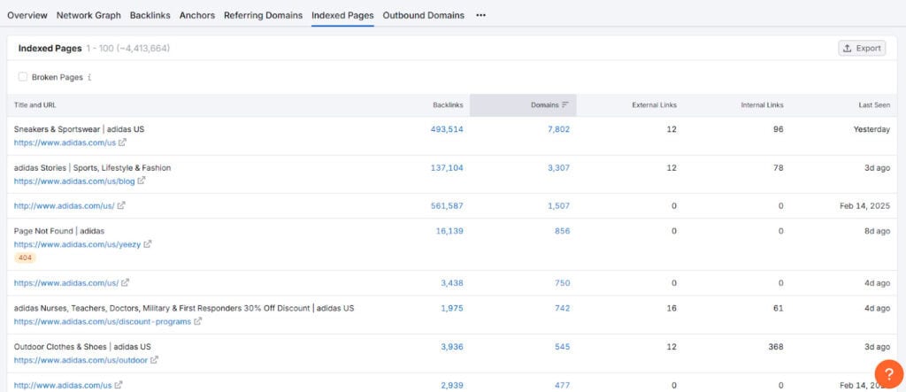Open the adidas.com/us/yeezy link

click(x=78, y=244)
